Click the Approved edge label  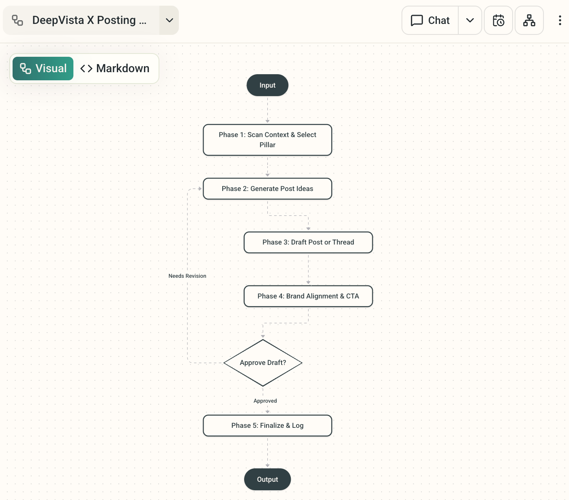click(x=265, y=401)
